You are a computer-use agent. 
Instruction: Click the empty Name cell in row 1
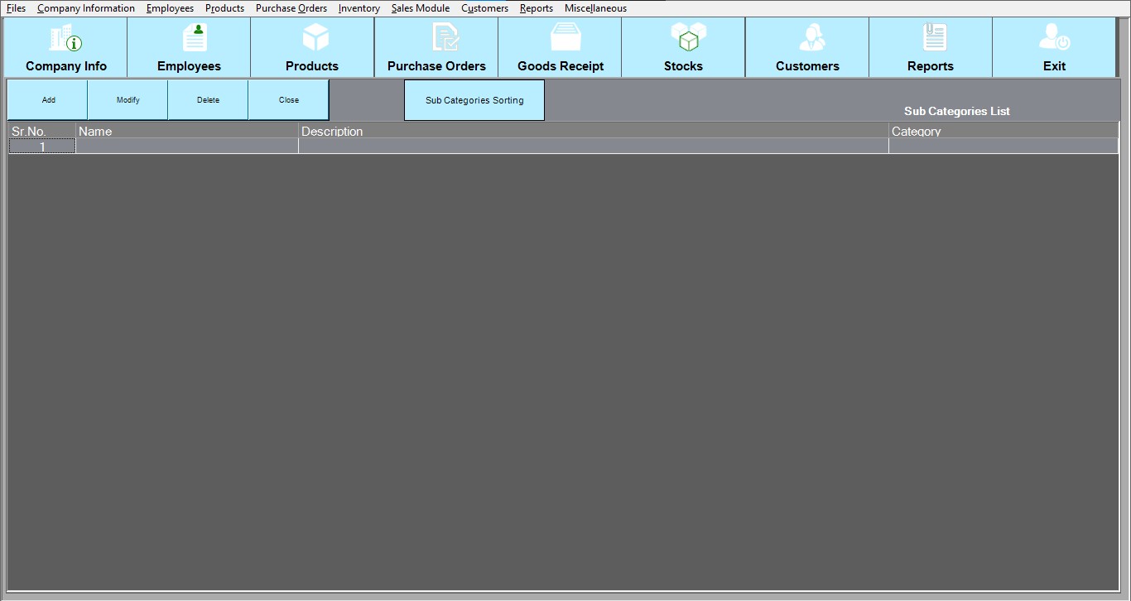[186, 147]
